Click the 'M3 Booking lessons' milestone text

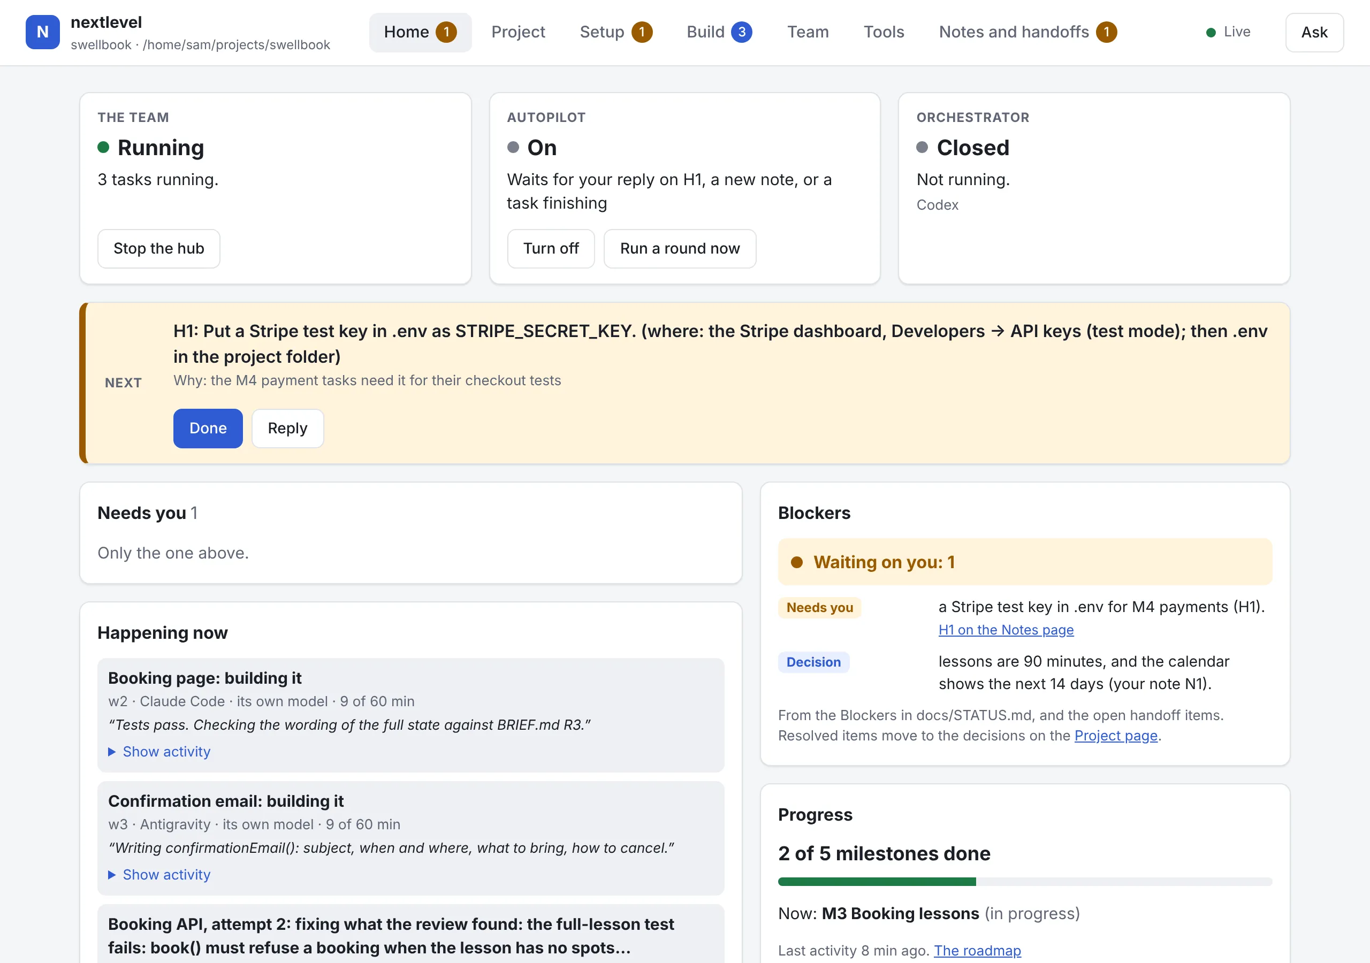point(900,914)
